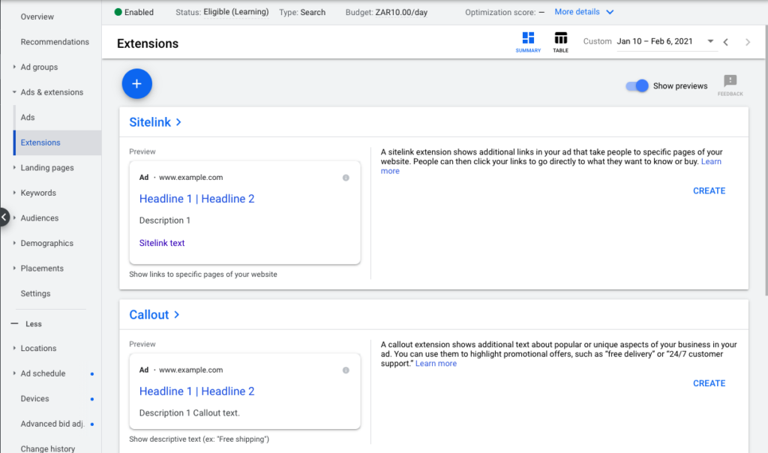Click Sitelink text in preview ad

(x=162, y=243)
